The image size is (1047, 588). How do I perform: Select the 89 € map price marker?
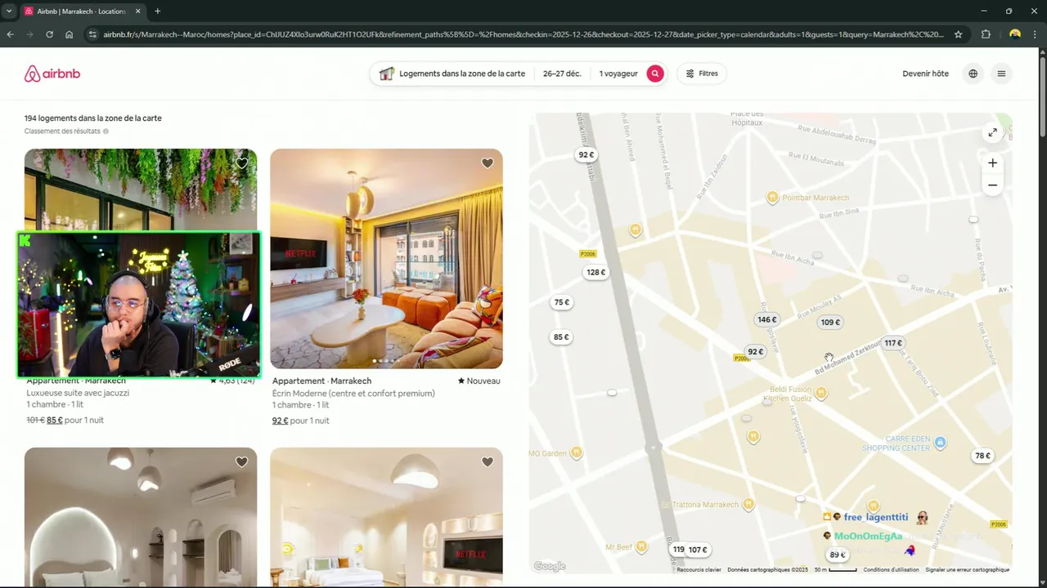click(837, 555)
